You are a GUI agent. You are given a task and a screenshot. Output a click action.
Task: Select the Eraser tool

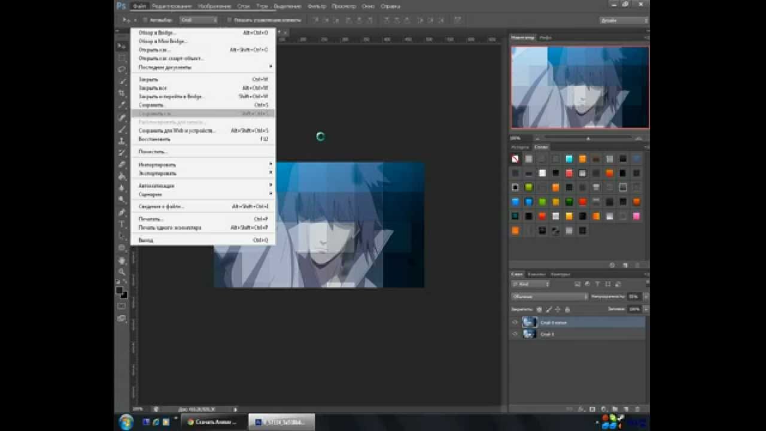click(122, 165)
